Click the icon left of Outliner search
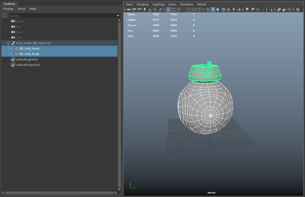 [x=5, y=16]
